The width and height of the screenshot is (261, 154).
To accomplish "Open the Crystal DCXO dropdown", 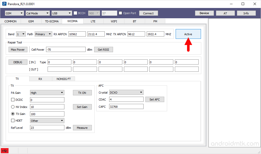I will pos(126,93).
